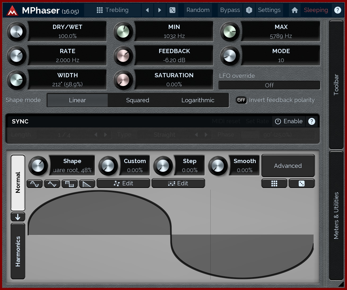The height and width of the screenshot is (290, 347).
Task: Expand the Meters & Utilities side panel
Action: coord(336,215)
